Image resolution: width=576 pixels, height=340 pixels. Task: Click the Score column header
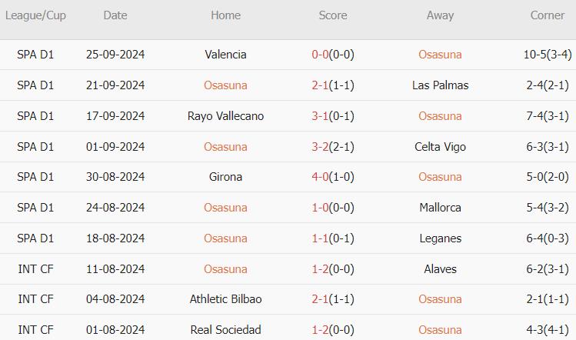pyautogui.click(x=333, y=15)
